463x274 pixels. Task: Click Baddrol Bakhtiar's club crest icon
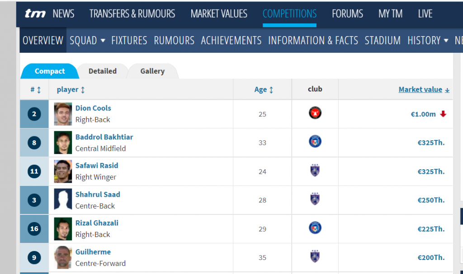point(315,142)
